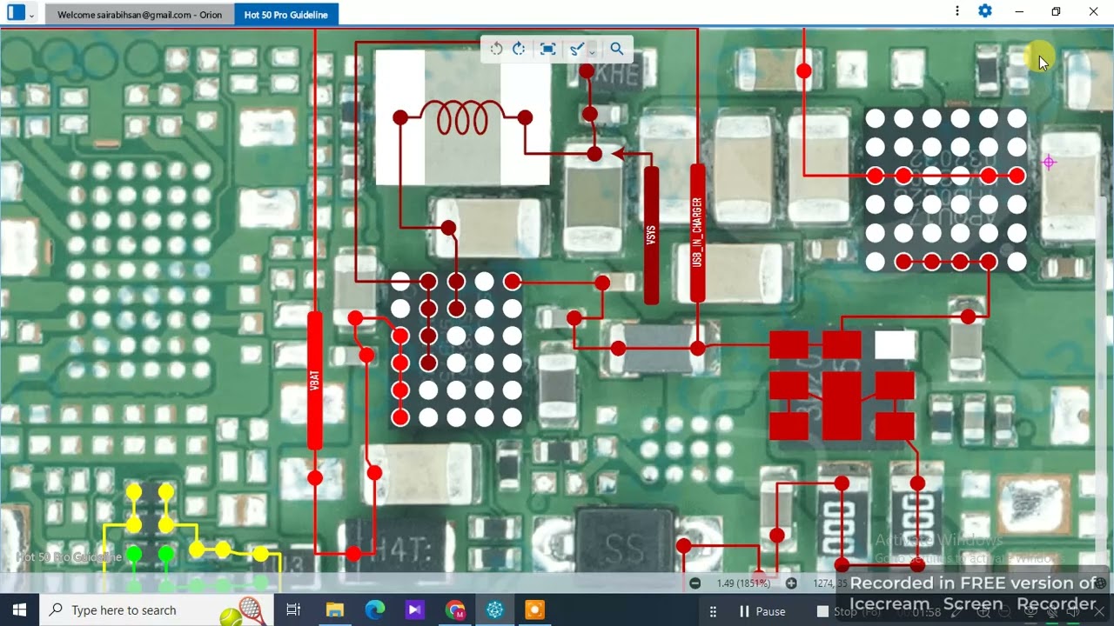Open Task View on the taskbar
This screenshot has width=1114, height=626.
(x=293, y=610)
